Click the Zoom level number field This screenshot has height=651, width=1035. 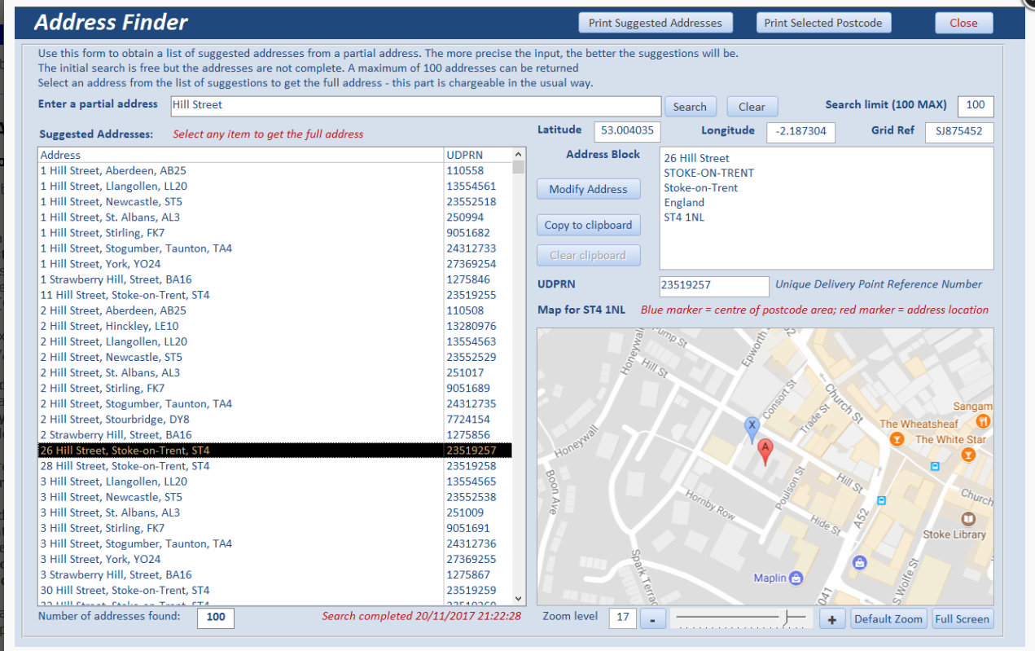tap(623, 618)
